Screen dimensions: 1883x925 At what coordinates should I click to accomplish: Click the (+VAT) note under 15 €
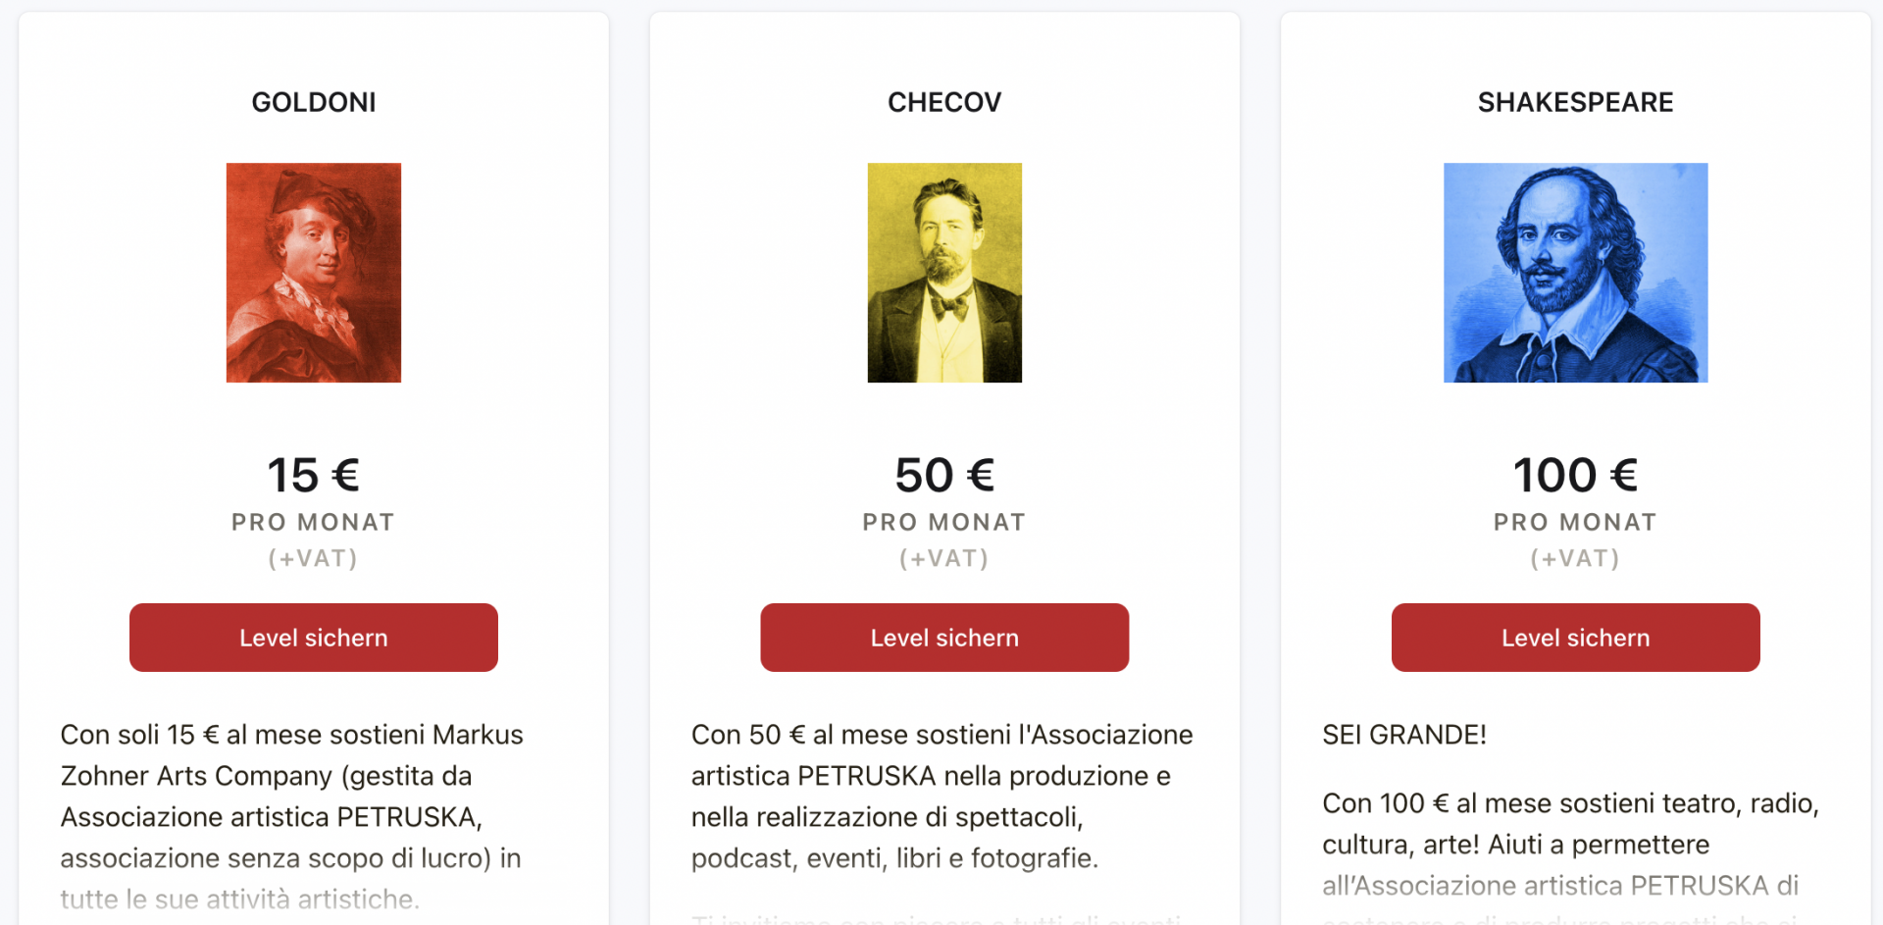[x=314, y=558]
